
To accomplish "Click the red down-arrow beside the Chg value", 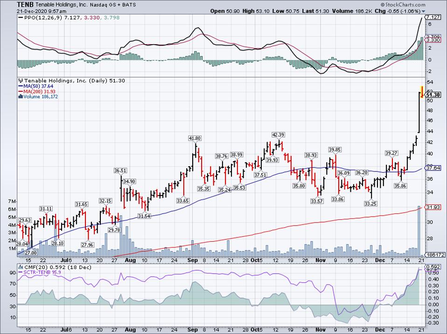I will (x=423, y=11).
